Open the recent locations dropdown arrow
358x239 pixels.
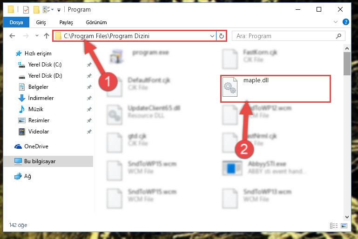pyautogui.click(x=37, y=36)
